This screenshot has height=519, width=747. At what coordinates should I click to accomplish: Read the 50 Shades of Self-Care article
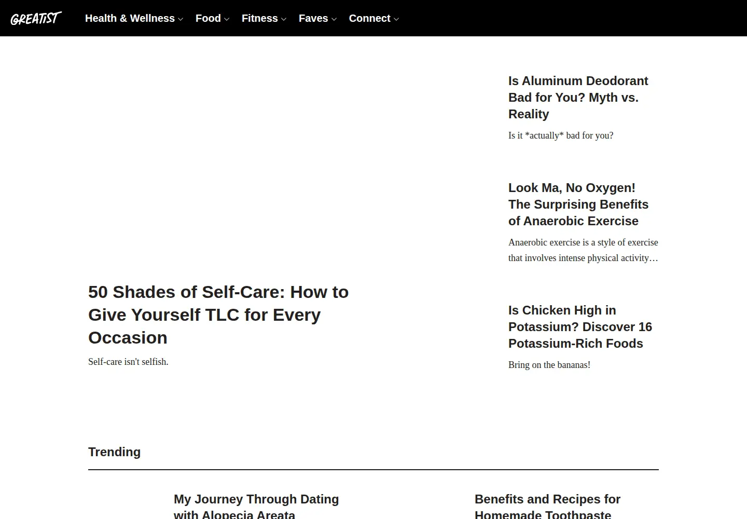click(x=218, y=315)
